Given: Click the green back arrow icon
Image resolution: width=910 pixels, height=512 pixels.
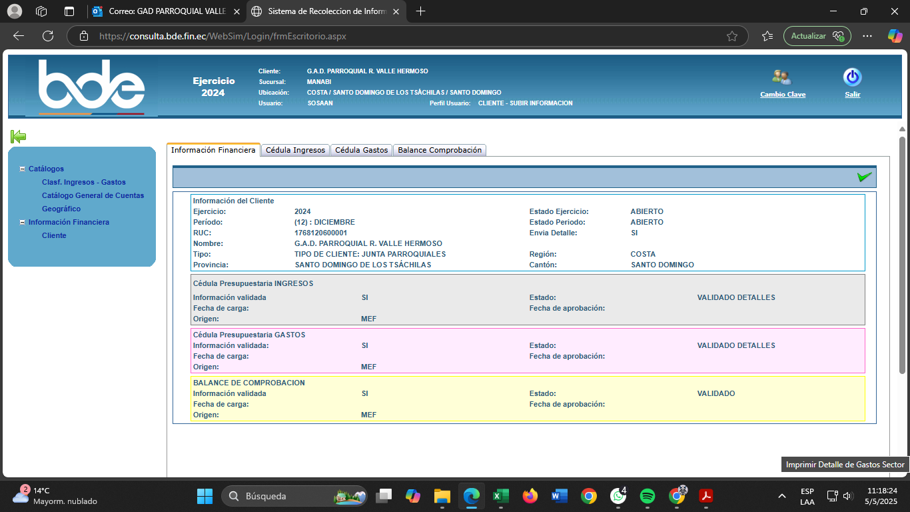Looking at the screenshot, I should (x=18, y=137).
